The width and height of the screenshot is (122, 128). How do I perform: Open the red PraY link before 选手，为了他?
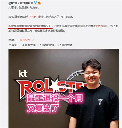tap(99, 26)
